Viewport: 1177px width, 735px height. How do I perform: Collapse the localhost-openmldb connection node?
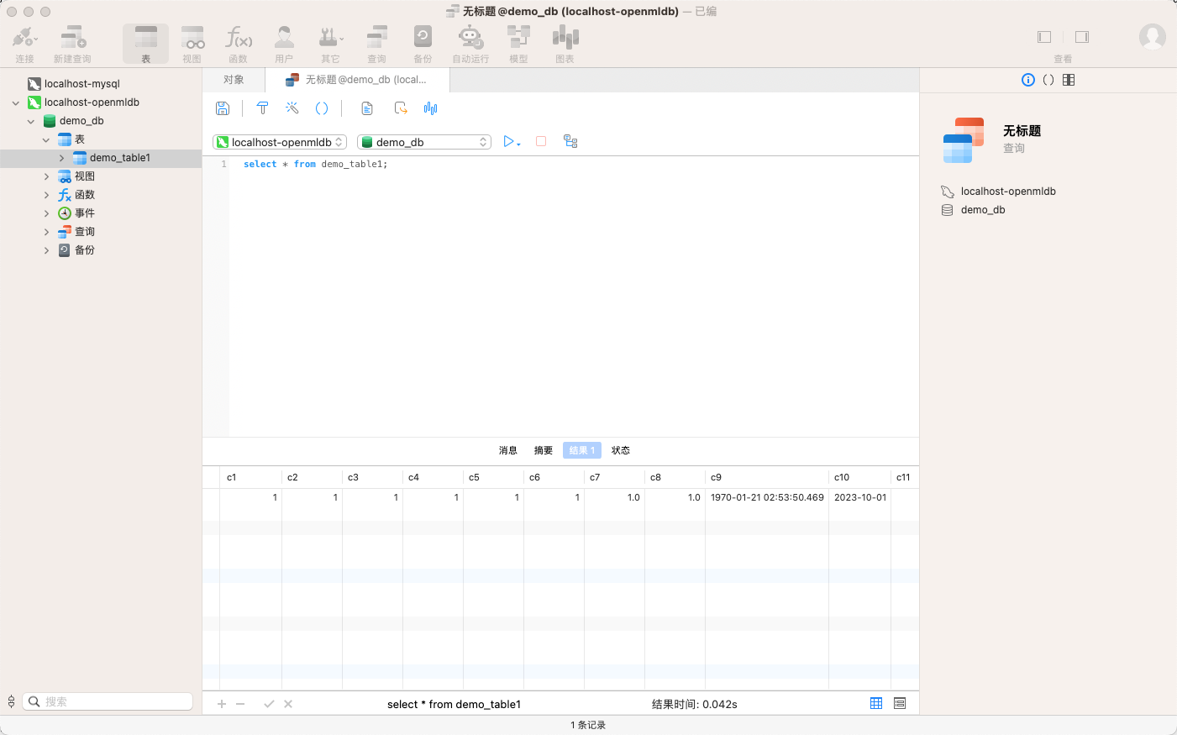coord(16,102)
